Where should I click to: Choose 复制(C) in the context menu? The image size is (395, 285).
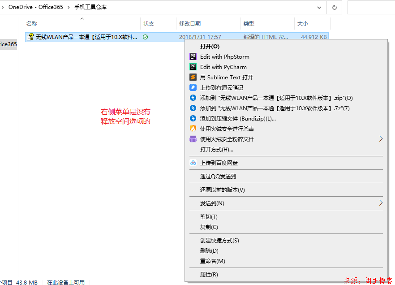(209, 227)
